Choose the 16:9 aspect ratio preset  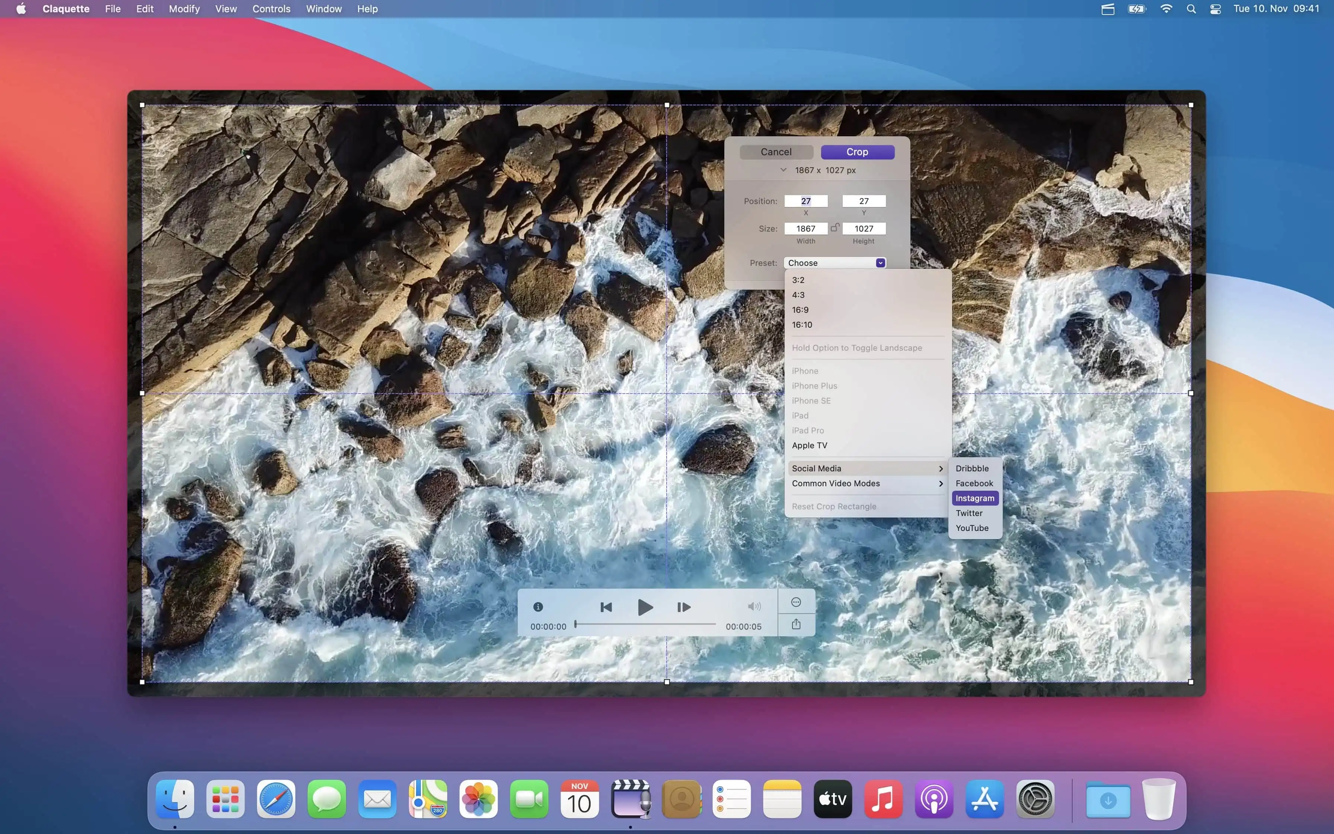tap(800, 309)
